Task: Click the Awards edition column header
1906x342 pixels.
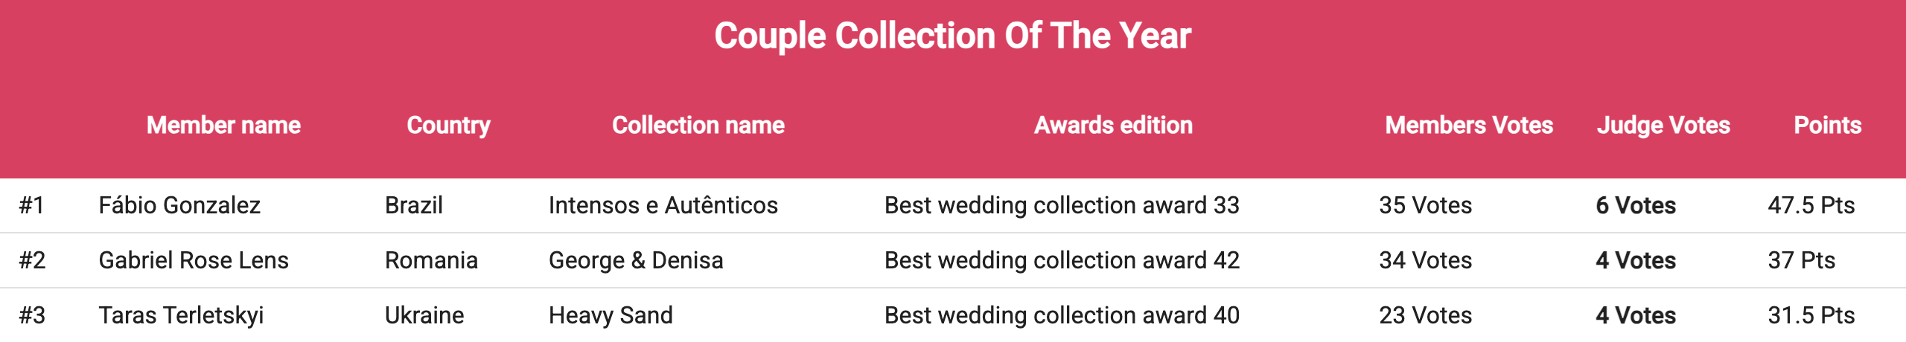Action: pos(1113,125)
